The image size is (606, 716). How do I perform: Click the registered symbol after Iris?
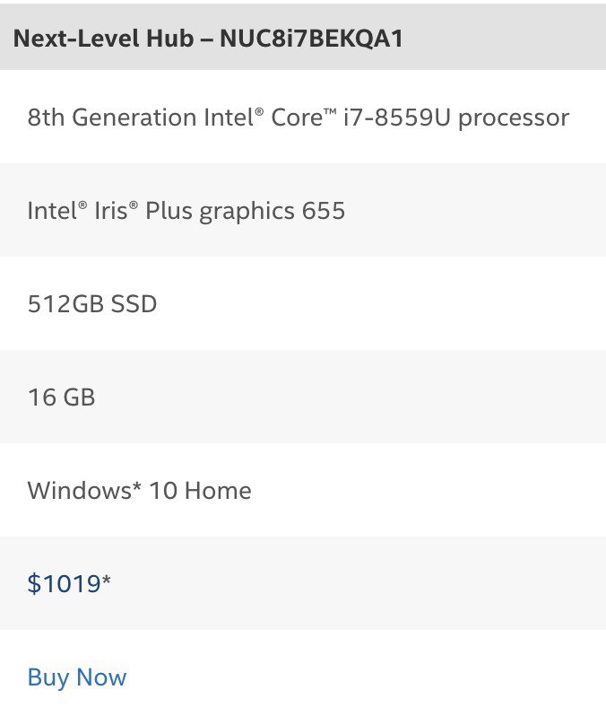point(134,205)
